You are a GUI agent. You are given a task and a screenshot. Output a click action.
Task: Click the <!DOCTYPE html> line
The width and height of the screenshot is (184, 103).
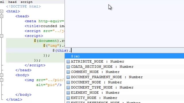(24, 6)
